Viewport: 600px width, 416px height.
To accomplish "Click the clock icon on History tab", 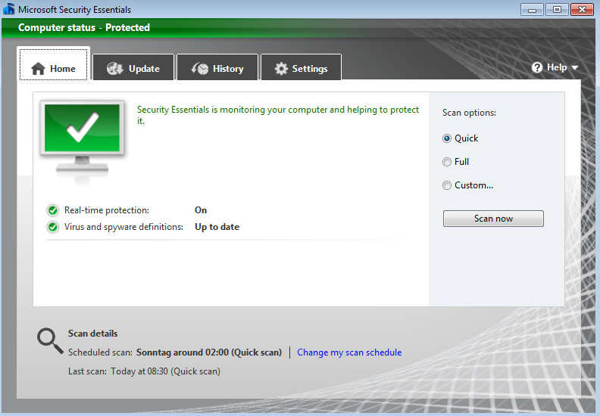I will click(x=200, y=68).
